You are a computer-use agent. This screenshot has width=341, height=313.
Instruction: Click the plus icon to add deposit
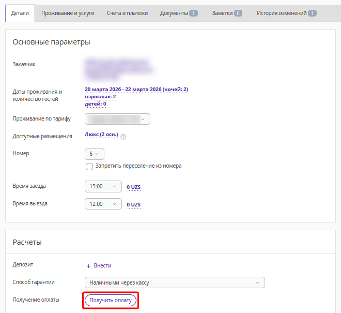89,265
